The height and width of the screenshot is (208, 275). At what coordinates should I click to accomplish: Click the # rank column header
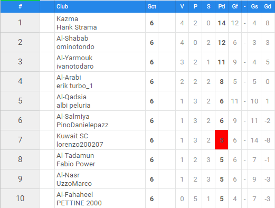tap(20, 6)
